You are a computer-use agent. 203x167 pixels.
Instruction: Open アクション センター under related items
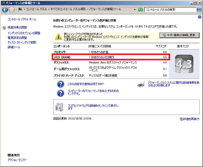(x=17, y=160)
